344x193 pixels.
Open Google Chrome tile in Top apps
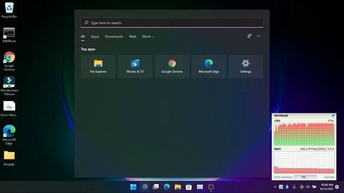pyautogui.click(x=172, y=66)
